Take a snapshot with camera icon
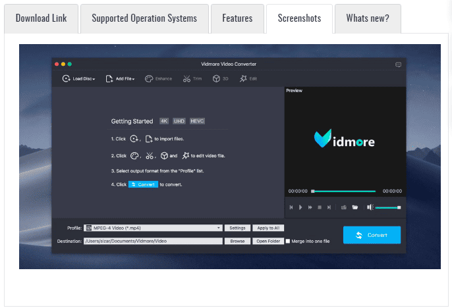 [344, 207]
